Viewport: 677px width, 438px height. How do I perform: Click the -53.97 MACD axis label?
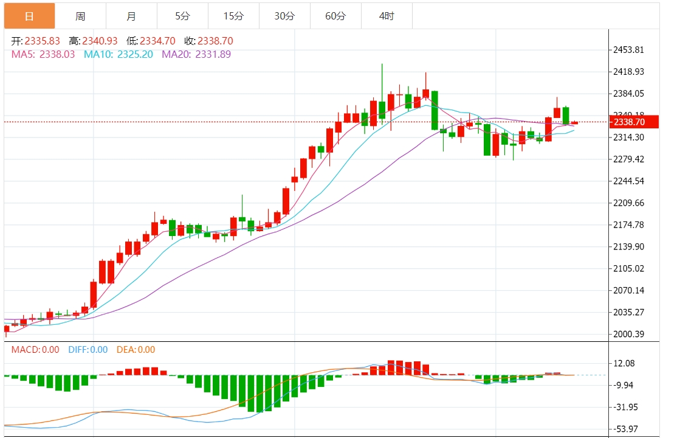coord(625,429)
